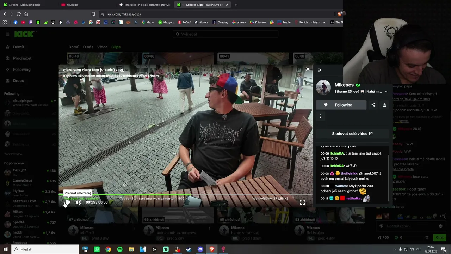This screenshot has height=254, width=451.
Task: Reload the current page
Action: 19,14
